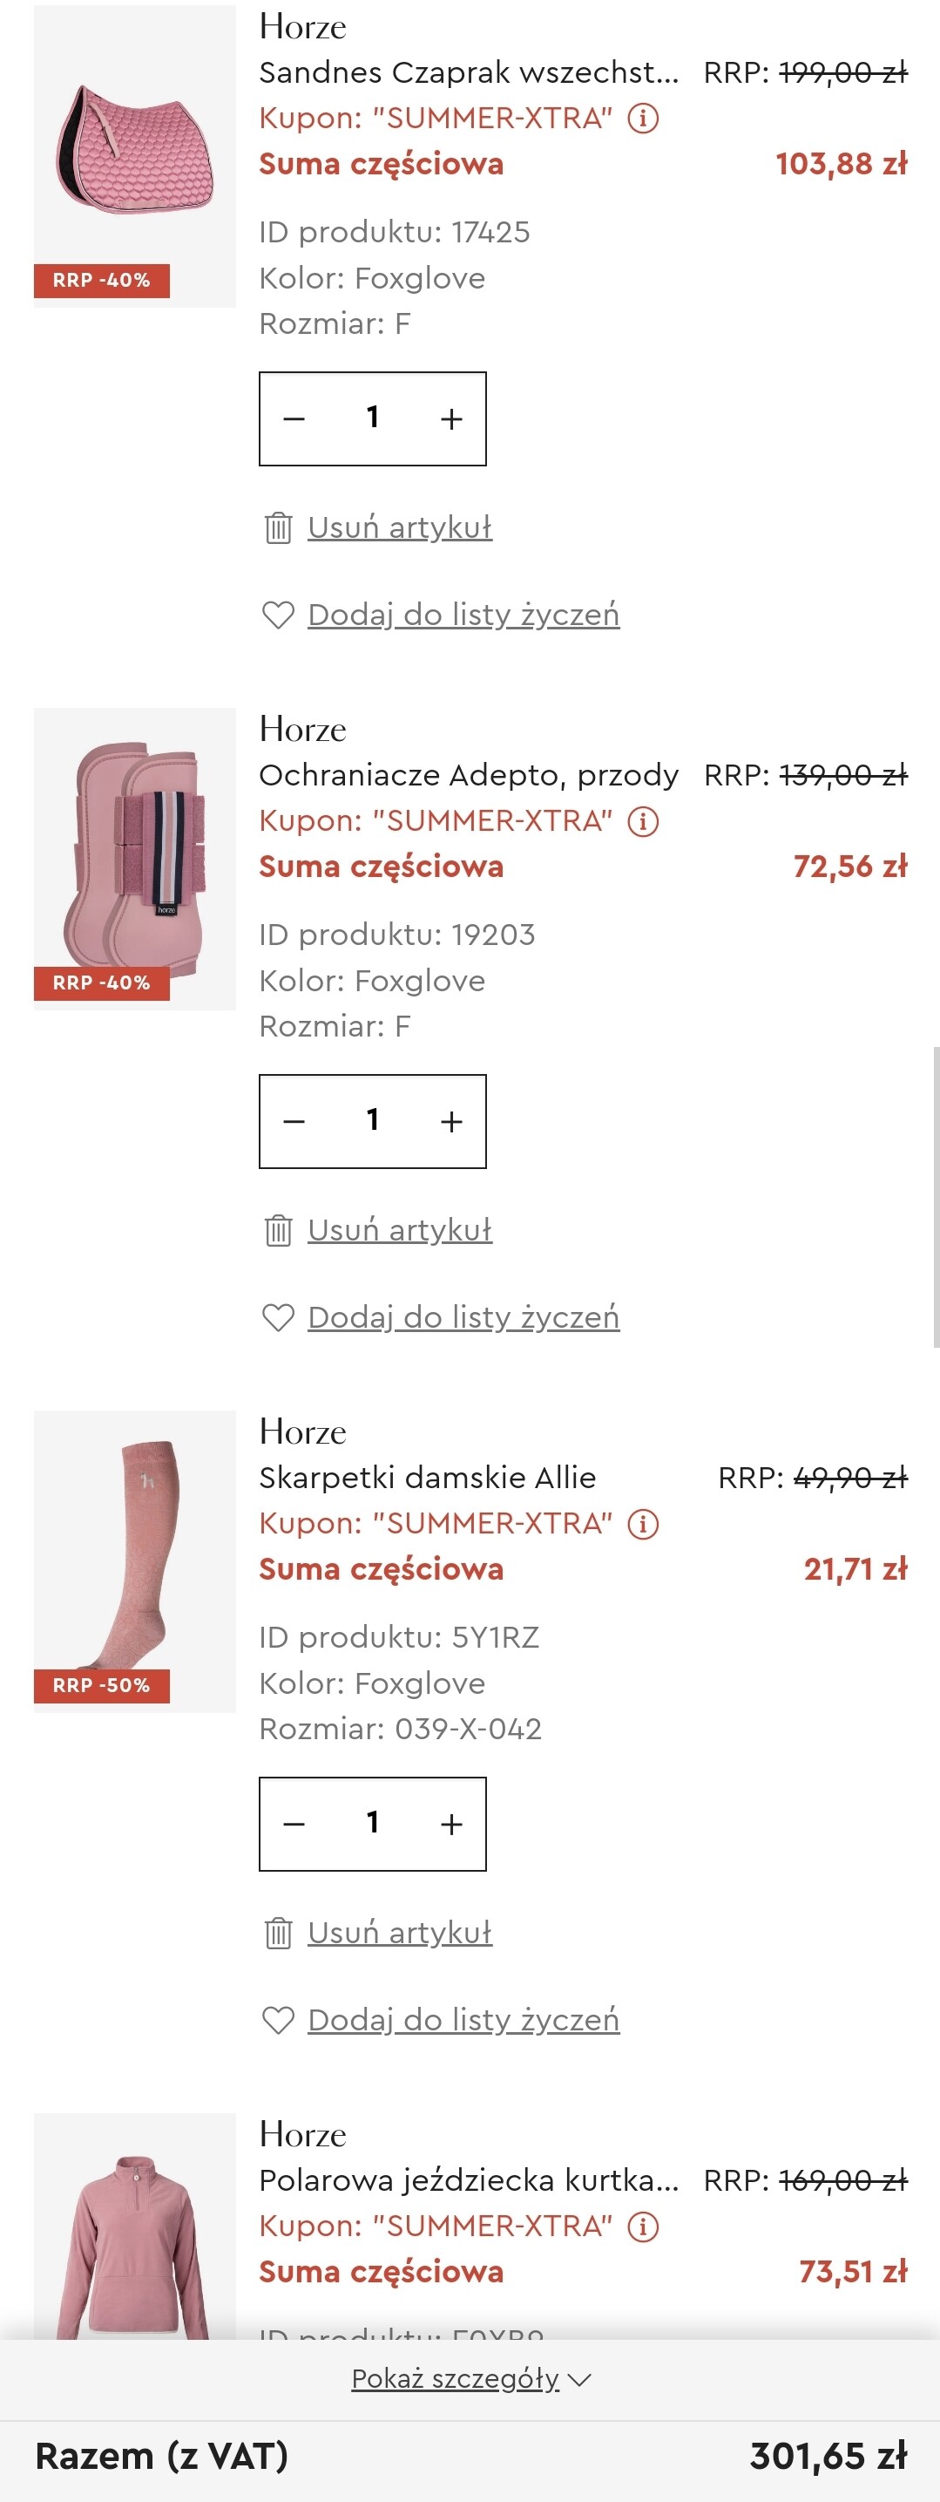Click heart icon for Sandnes Czaprak item
This screenshot has width=940, height=2502.
click(x=278, y=615)
